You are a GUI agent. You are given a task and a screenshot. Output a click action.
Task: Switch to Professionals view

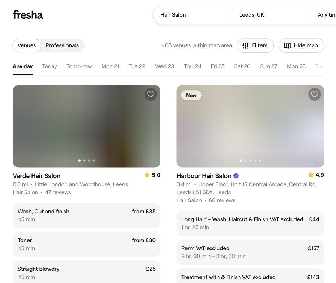(x=62, y=45)
